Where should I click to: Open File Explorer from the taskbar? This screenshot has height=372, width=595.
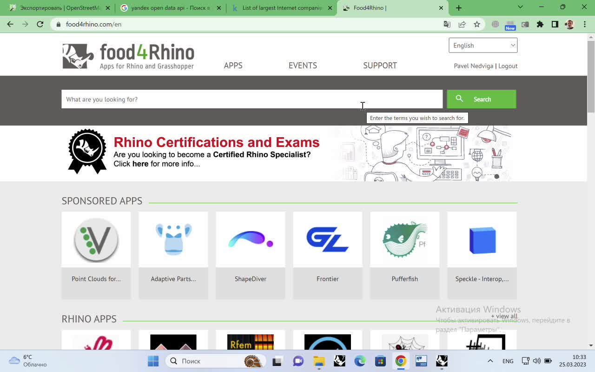coord(319,361)
